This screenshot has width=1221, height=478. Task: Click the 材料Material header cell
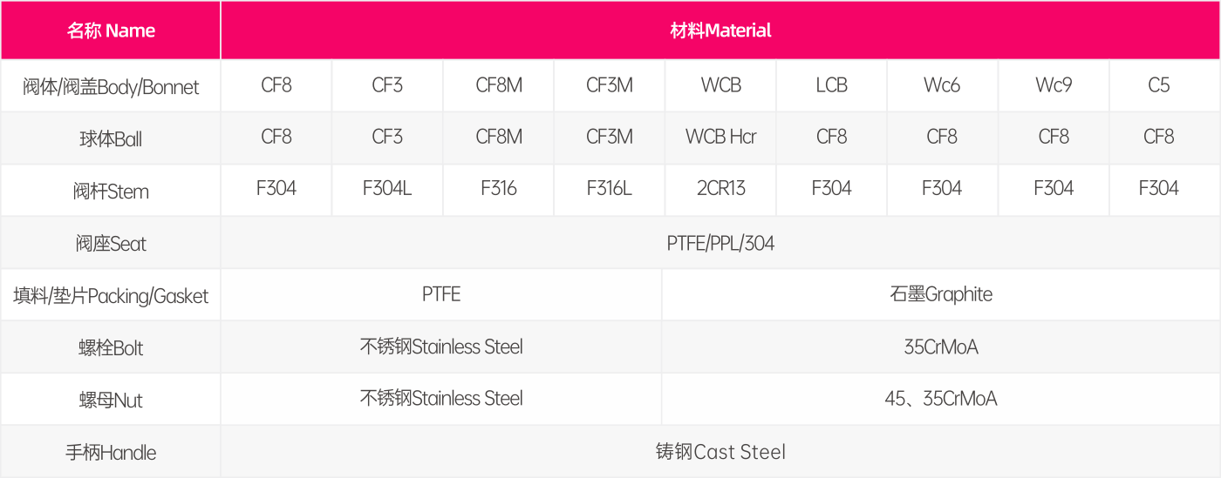point(720,30)
